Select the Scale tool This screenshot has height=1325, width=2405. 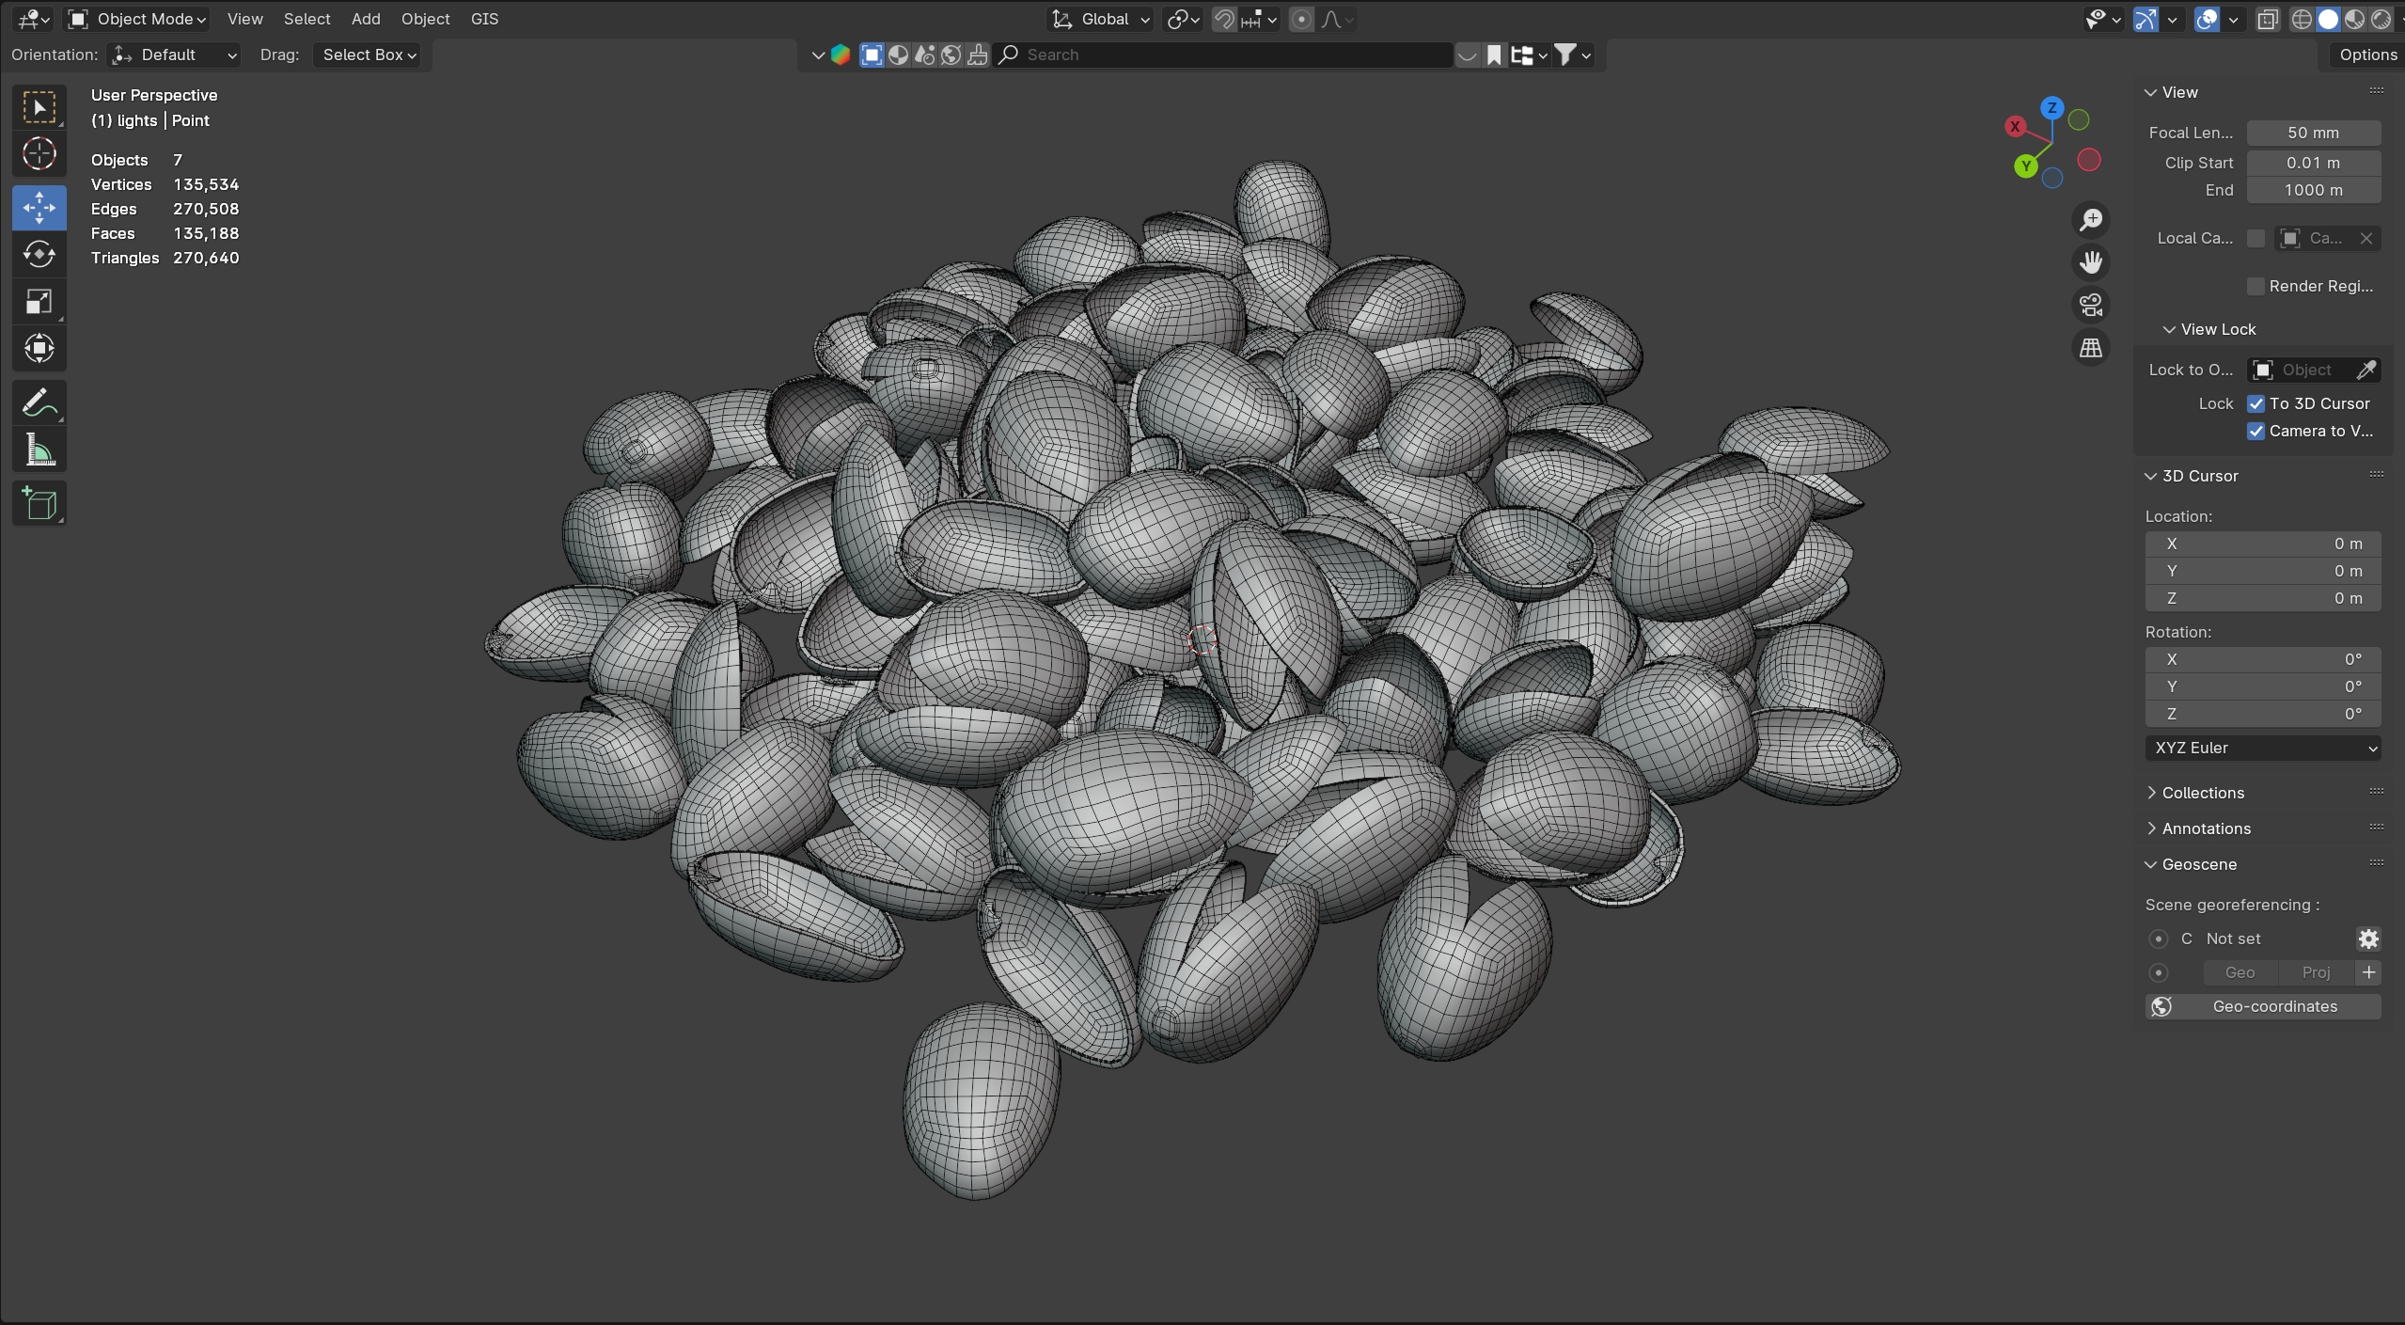(39, 301)
